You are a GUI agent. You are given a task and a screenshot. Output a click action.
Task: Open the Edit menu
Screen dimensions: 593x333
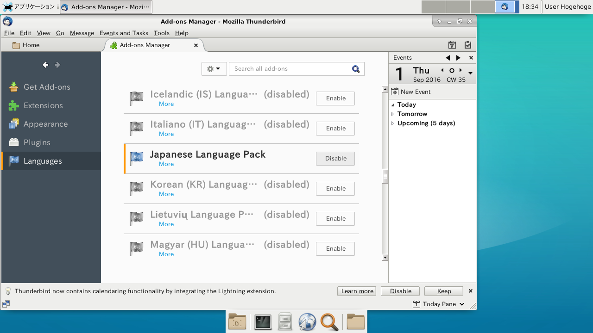(x=25, y=33)
